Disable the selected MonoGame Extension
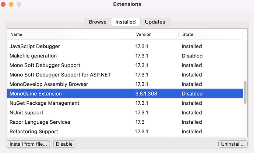The image size is (254, 153). click(64, 144)
